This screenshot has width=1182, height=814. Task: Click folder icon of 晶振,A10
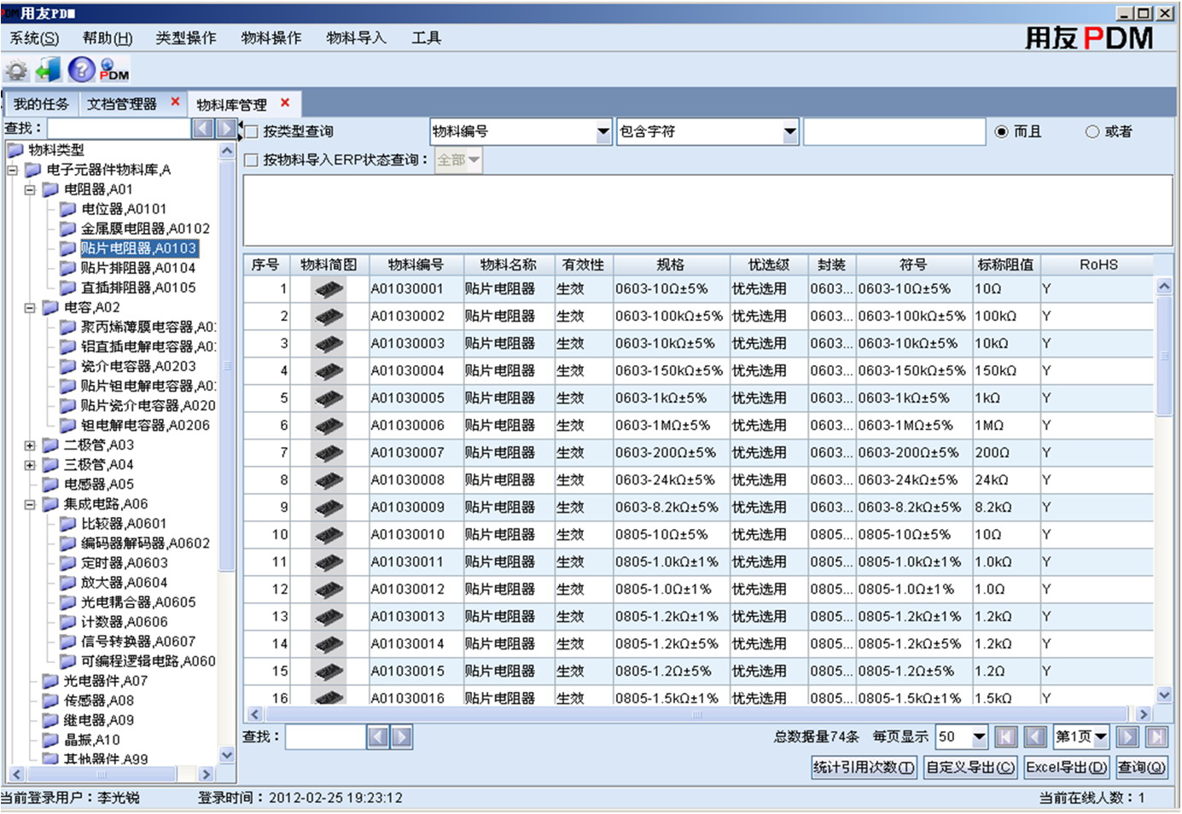click(51, 739)
